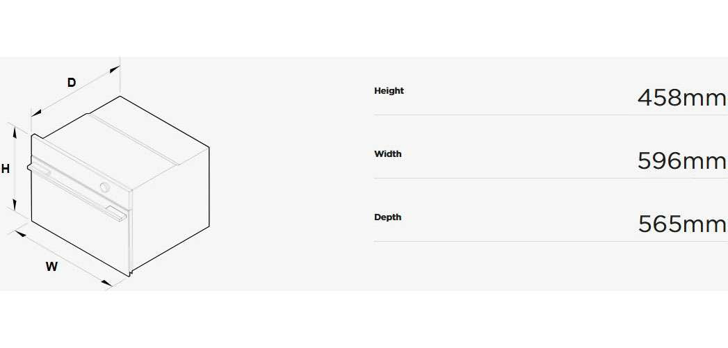
Task: Select the Height specification label
Action: click(x=389, y=91)
